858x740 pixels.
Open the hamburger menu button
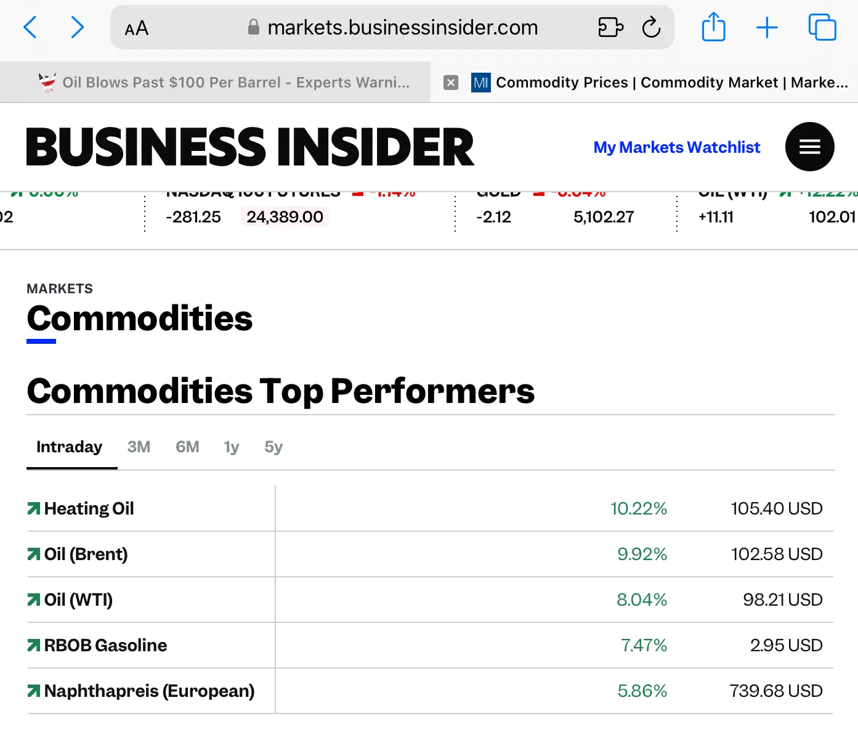click(x=809, y=147)
